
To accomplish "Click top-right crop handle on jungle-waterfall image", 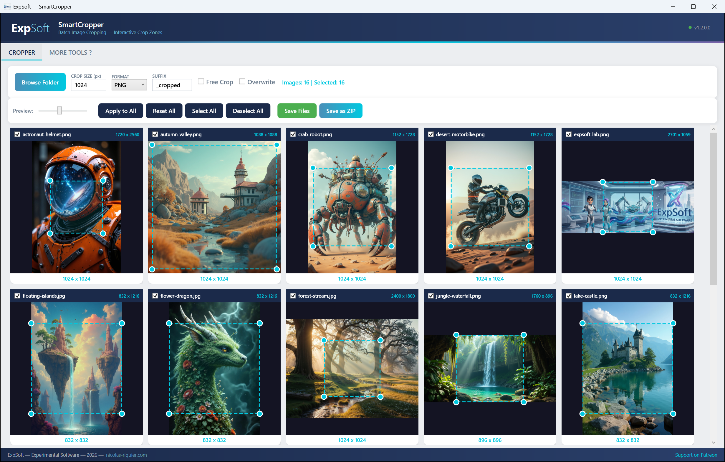I will 524,335.
